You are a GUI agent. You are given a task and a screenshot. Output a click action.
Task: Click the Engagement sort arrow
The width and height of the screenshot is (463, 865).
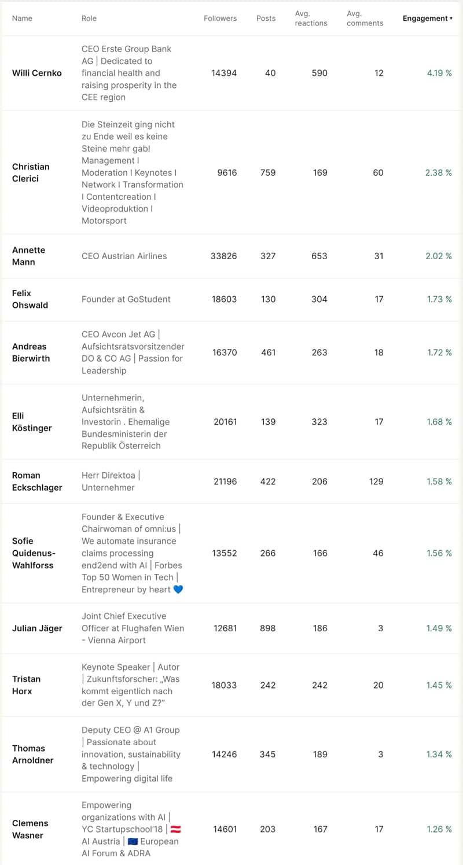point(451,19)
